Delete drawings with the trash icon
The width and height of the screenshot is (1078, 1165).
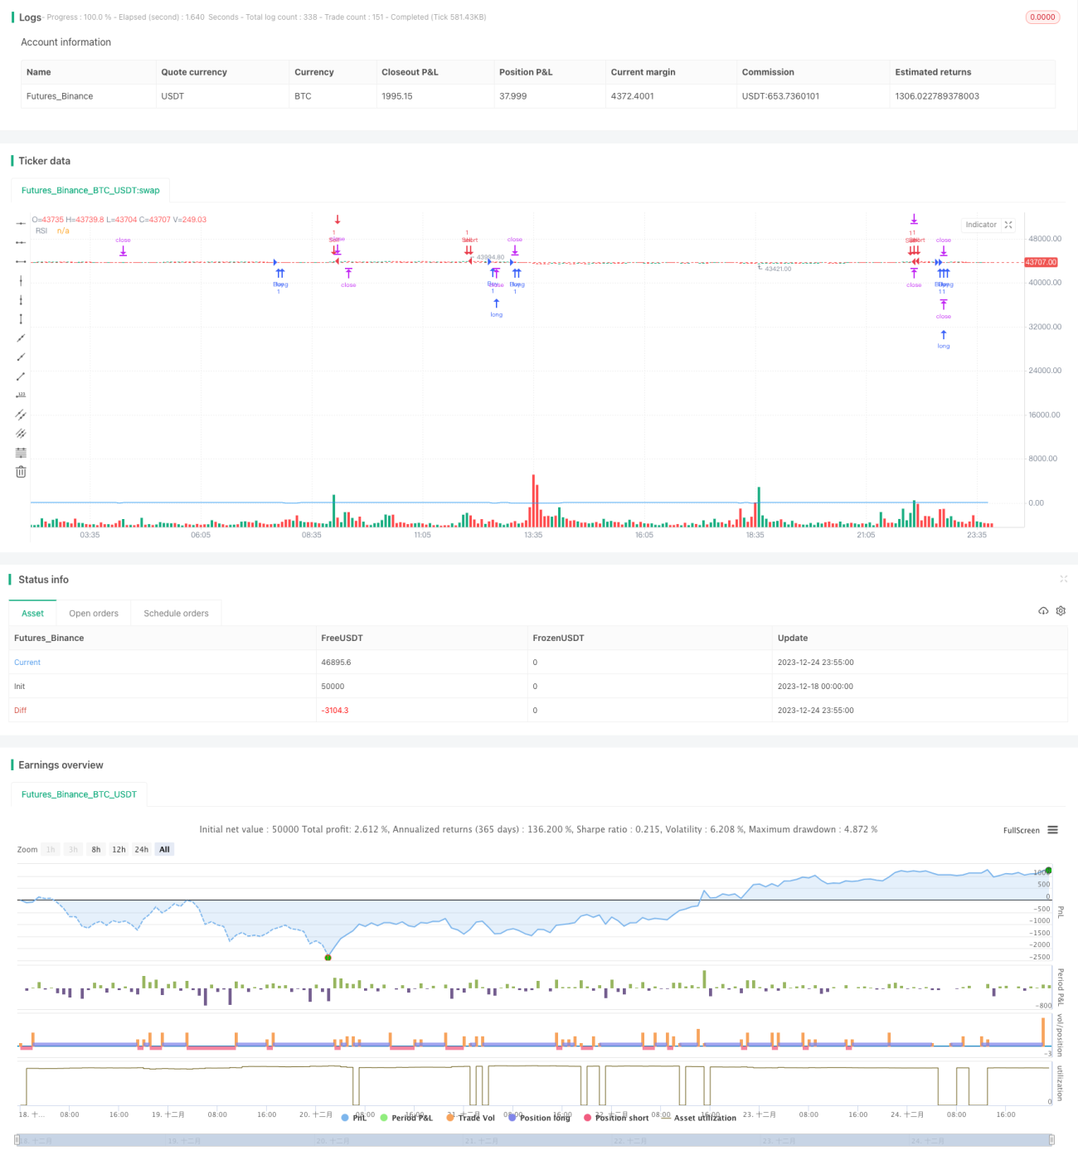tap(21, 472)
